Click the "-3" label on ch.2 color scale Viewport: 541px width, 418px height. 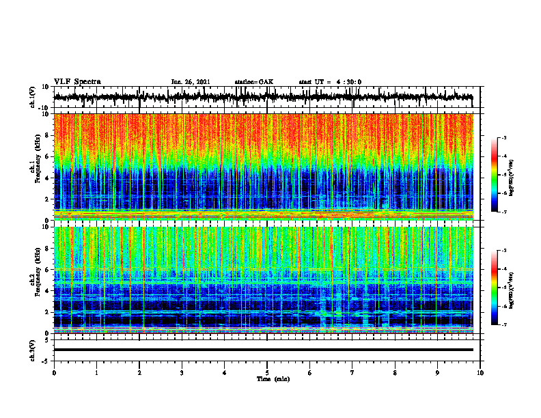click(x=504, y=251)
